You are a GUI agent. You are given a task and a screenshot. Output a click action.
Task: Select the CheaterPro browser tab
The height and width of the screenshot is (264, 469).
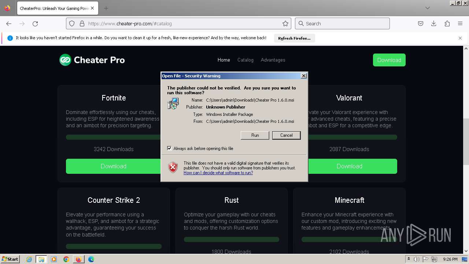57,8
